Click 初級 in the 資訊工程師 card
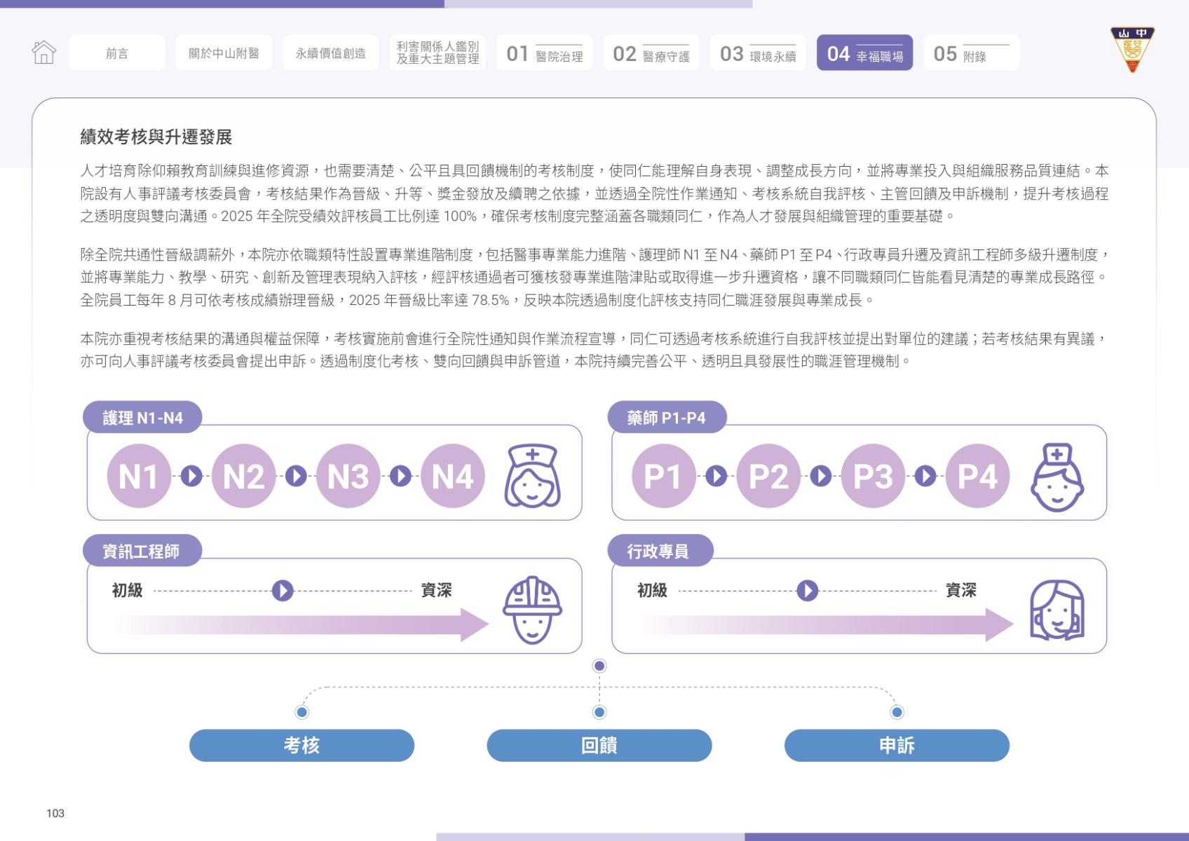This screenshot has height=841, width=1189. (128, 590)
